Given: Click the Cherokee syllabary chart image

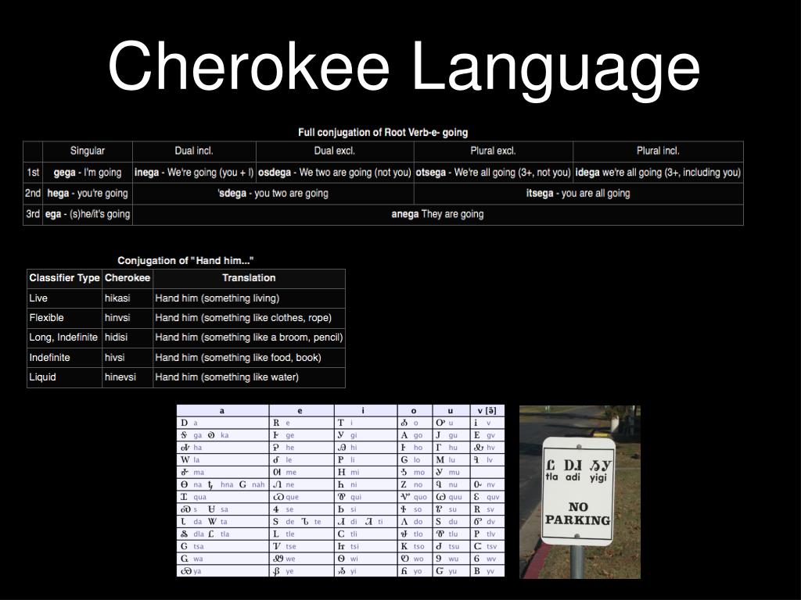Looking at the screenshot, I should pos(341,491).
